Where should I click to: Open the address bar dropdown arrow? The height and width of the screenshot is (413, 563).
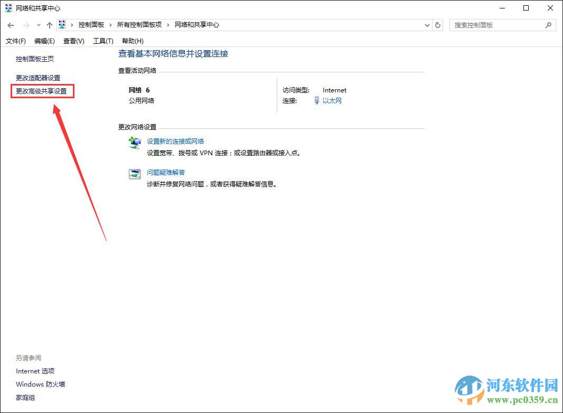[427, 24]
